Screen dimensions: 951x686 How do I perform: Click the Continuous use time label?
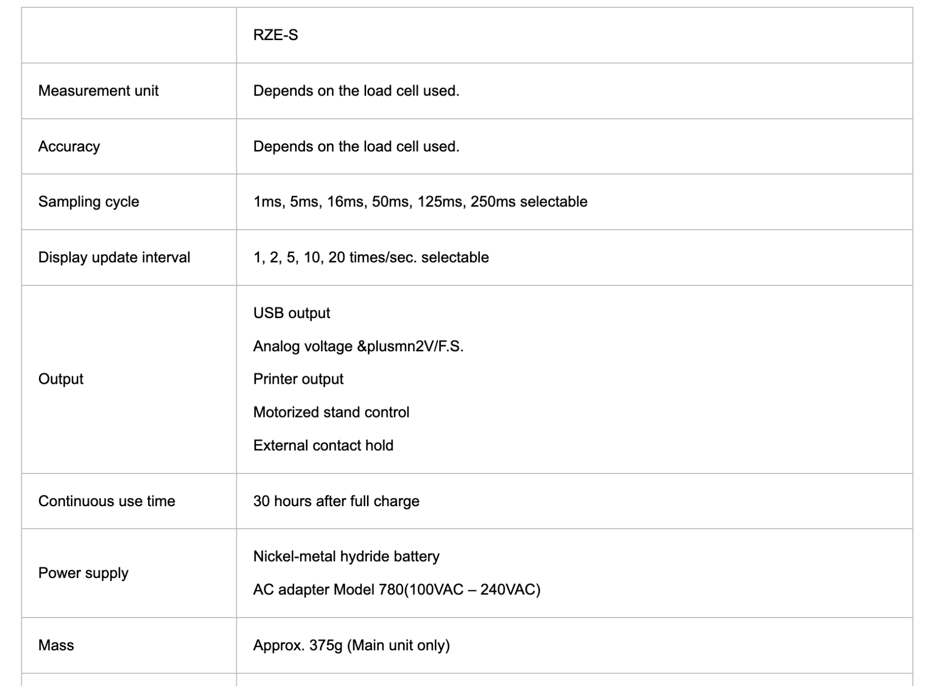[x=106, y=501]
